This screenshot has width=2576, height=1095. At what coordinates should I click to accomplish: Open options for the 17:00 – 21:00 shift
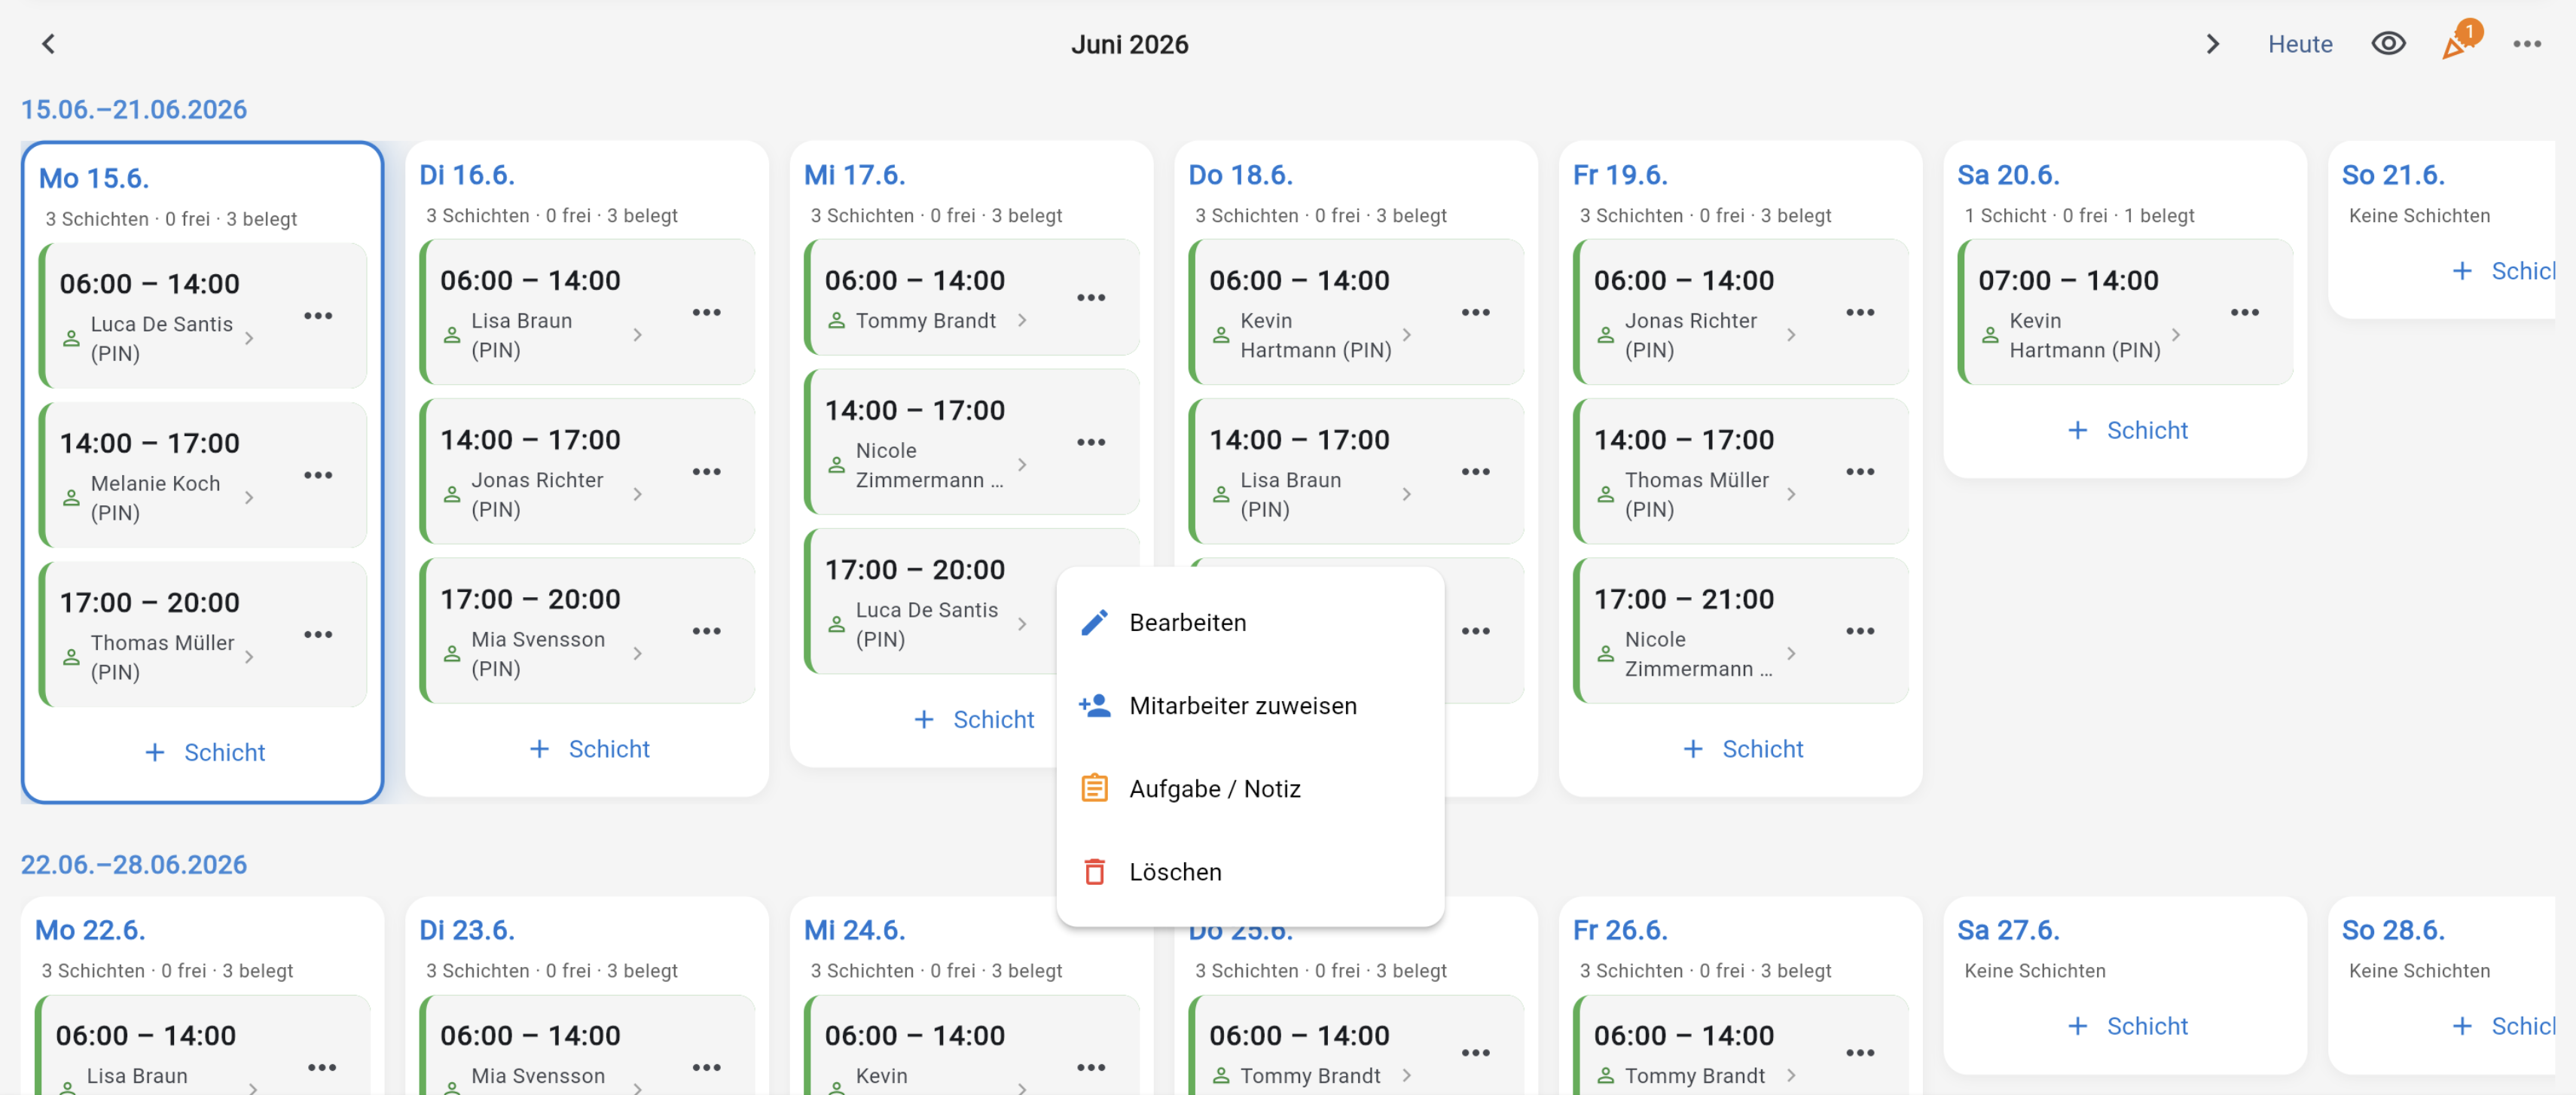pos(1859,630)
